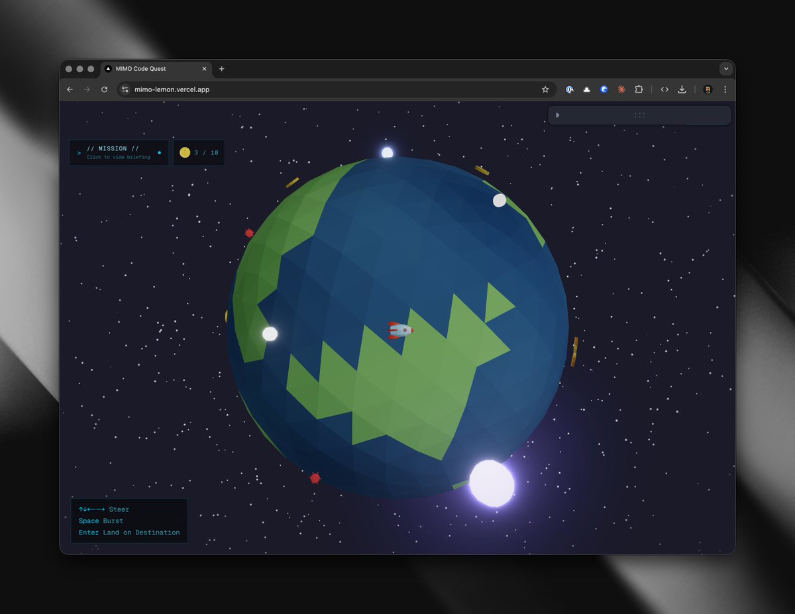Click the blue swirl extension icon
Image resolution: width=795 pixels, height=614 pixels.
[x=604, y=89]
